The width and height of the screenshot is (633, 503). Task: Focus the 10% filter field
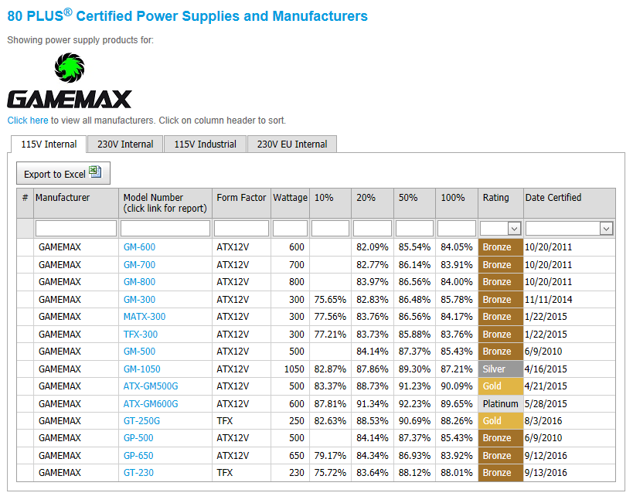pyautogui.click(x=330, y=229)
